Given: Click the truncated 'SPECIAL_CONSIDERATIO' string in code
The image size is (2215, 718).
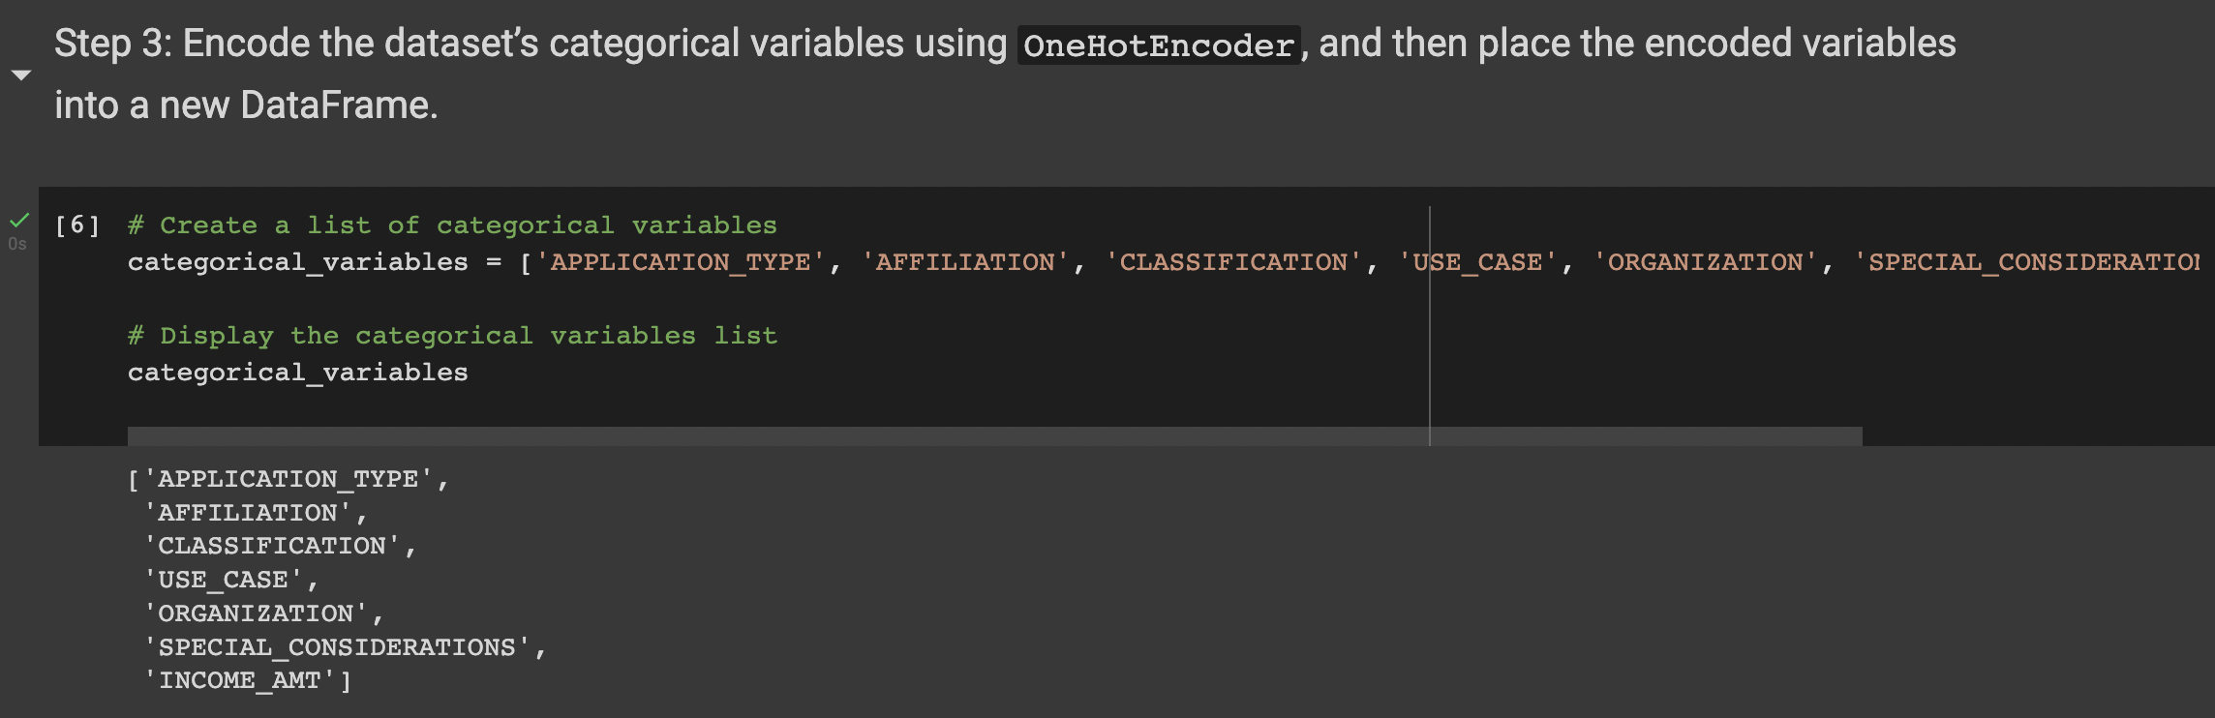Looking at the screenshot, I should pyautogui.click(x=2028, y=262).
